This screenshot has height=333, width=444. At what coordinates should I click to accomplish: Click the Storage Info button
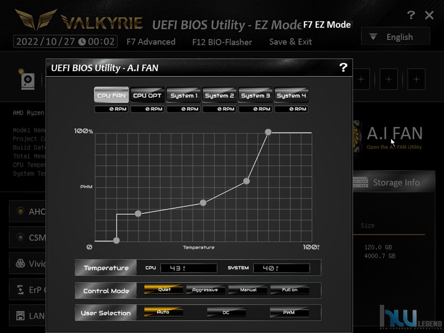pyautogui.click(x=394, y=182)
